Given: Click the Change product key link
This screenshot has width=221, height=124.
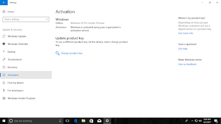Looking at the screenshot, I should pyautogui.click(x=71, y=53).
